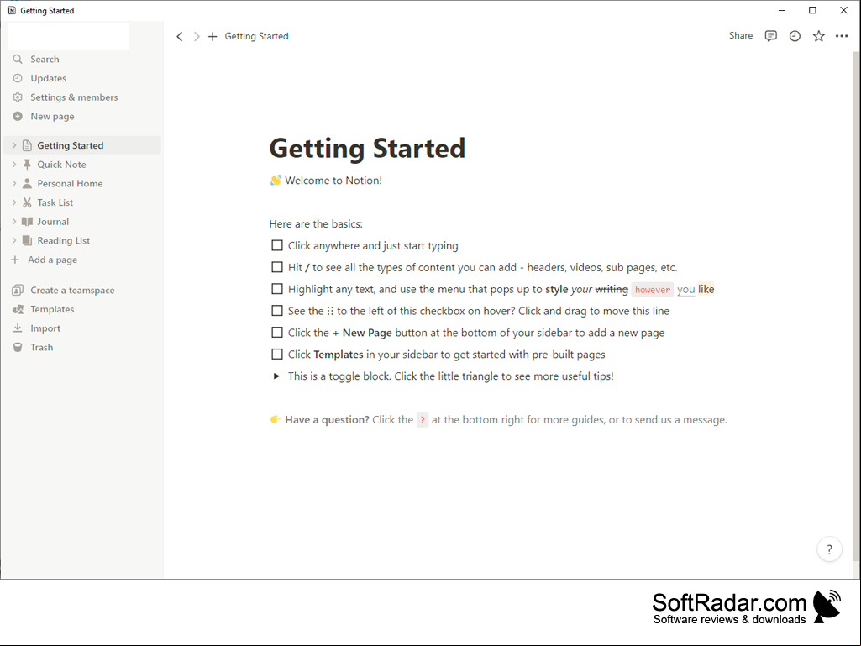Check the 'See the ⁝⁝ to the left' checkbox

coord(277,310)
